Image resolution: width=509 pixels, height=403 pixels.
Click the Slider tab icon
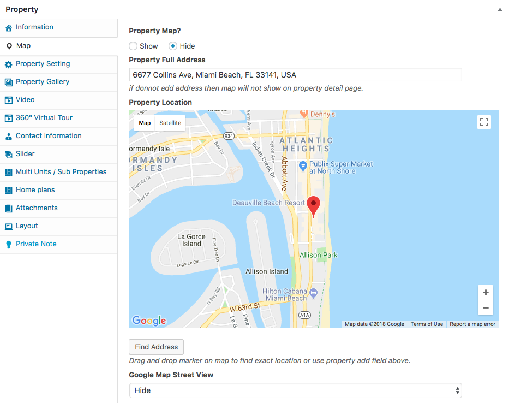pyautogui.click(x=9, y=155)
